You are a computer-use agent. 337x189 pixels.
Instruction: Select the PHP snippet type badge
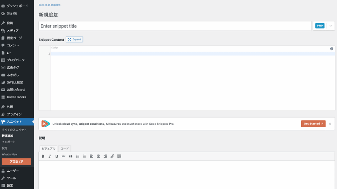pyautogui.click(x=320, y=26)
